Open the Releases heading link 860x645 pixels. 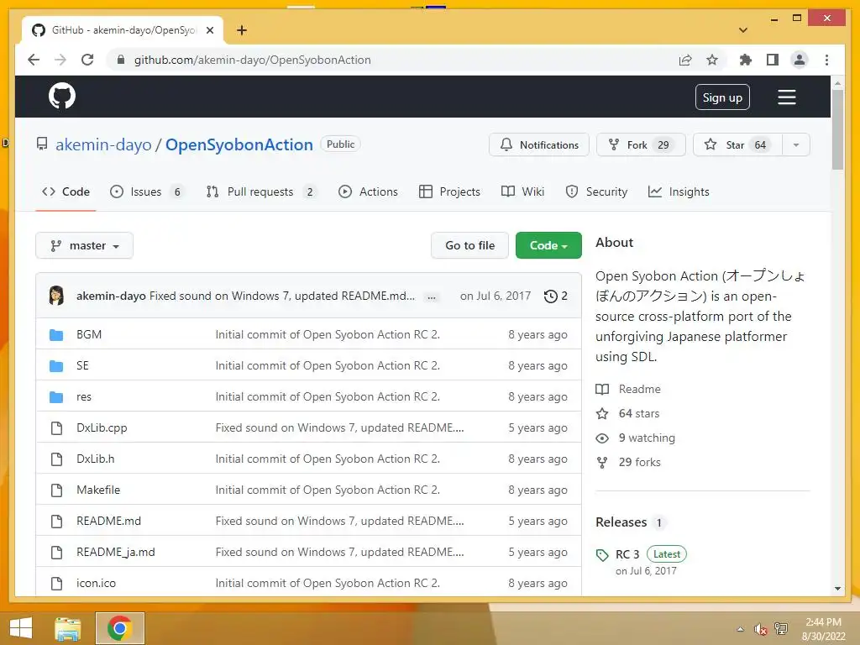(621, 522)
